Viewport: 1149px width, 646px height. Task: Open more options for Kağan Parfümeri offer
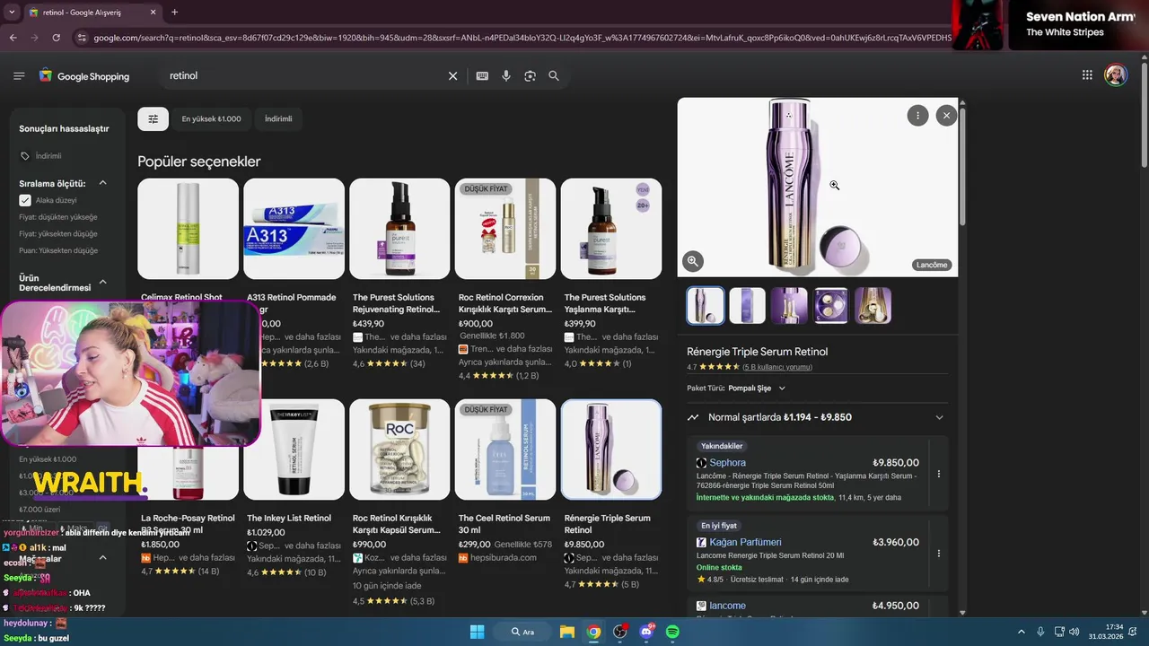coord(939,554)
